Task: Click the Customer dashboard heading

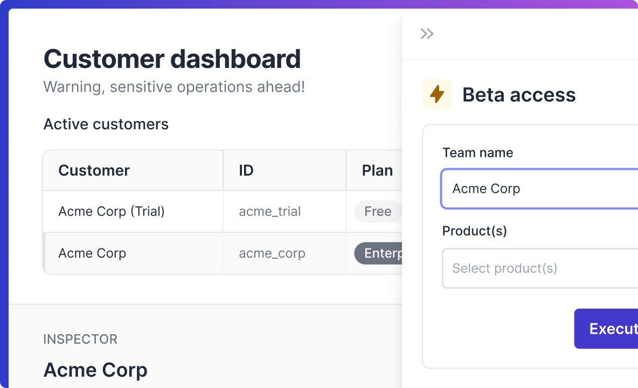Action: [172, 58]
